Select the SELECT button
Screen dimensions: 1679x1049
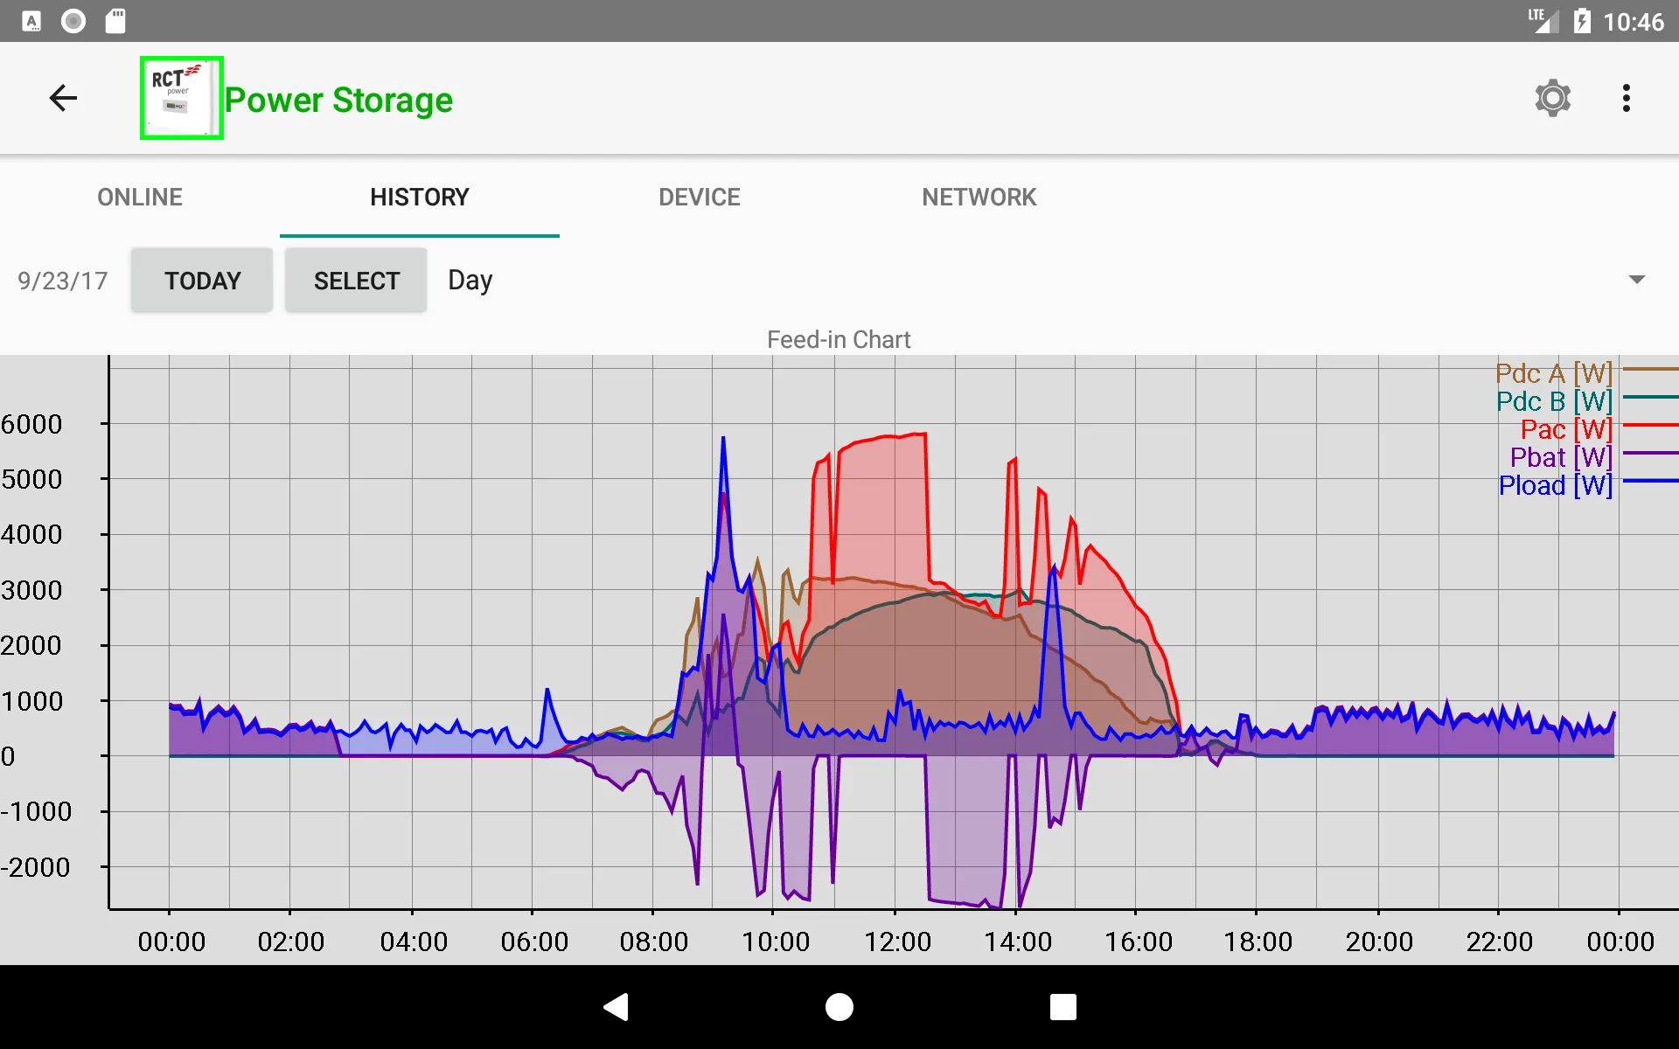click(x=355, y=281)
